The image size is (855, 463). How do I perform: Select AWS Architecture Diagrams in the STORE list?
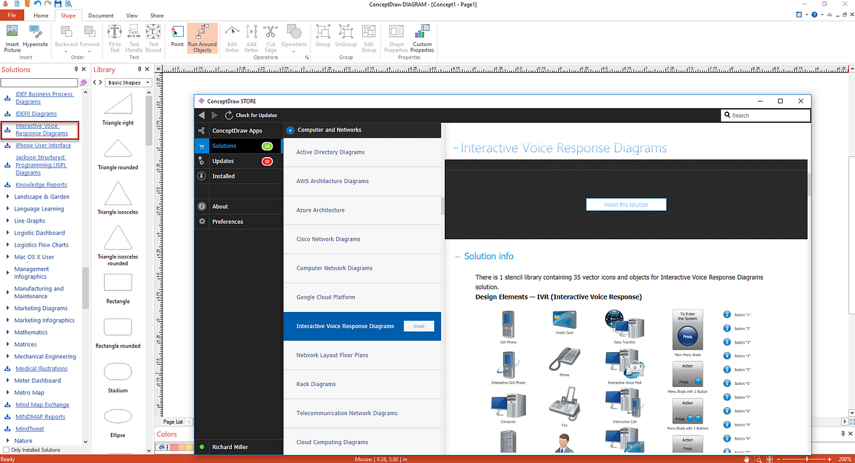tap(362, 181)
